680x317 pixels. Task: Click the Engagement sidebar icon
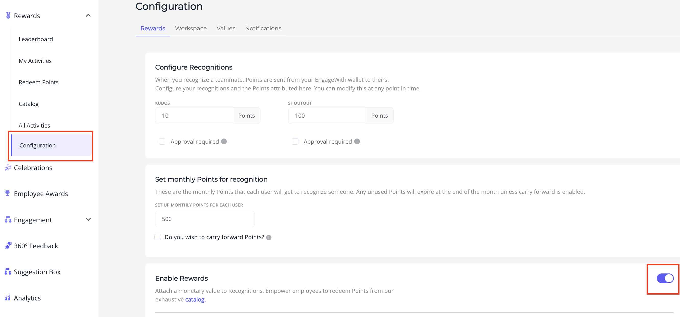8,219
